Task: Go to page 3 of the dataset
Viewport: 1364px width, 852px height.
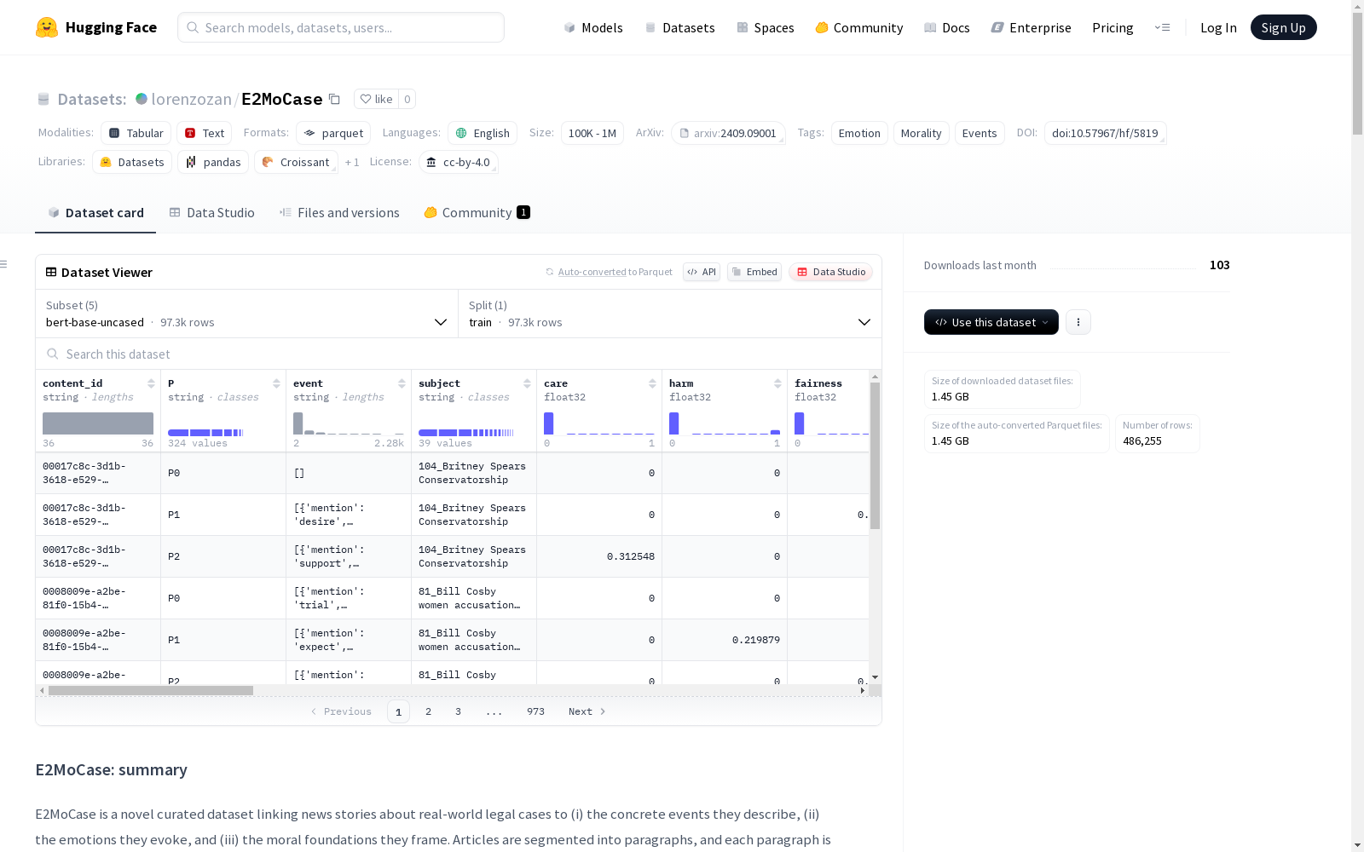Action: click(x=458, y=711)
